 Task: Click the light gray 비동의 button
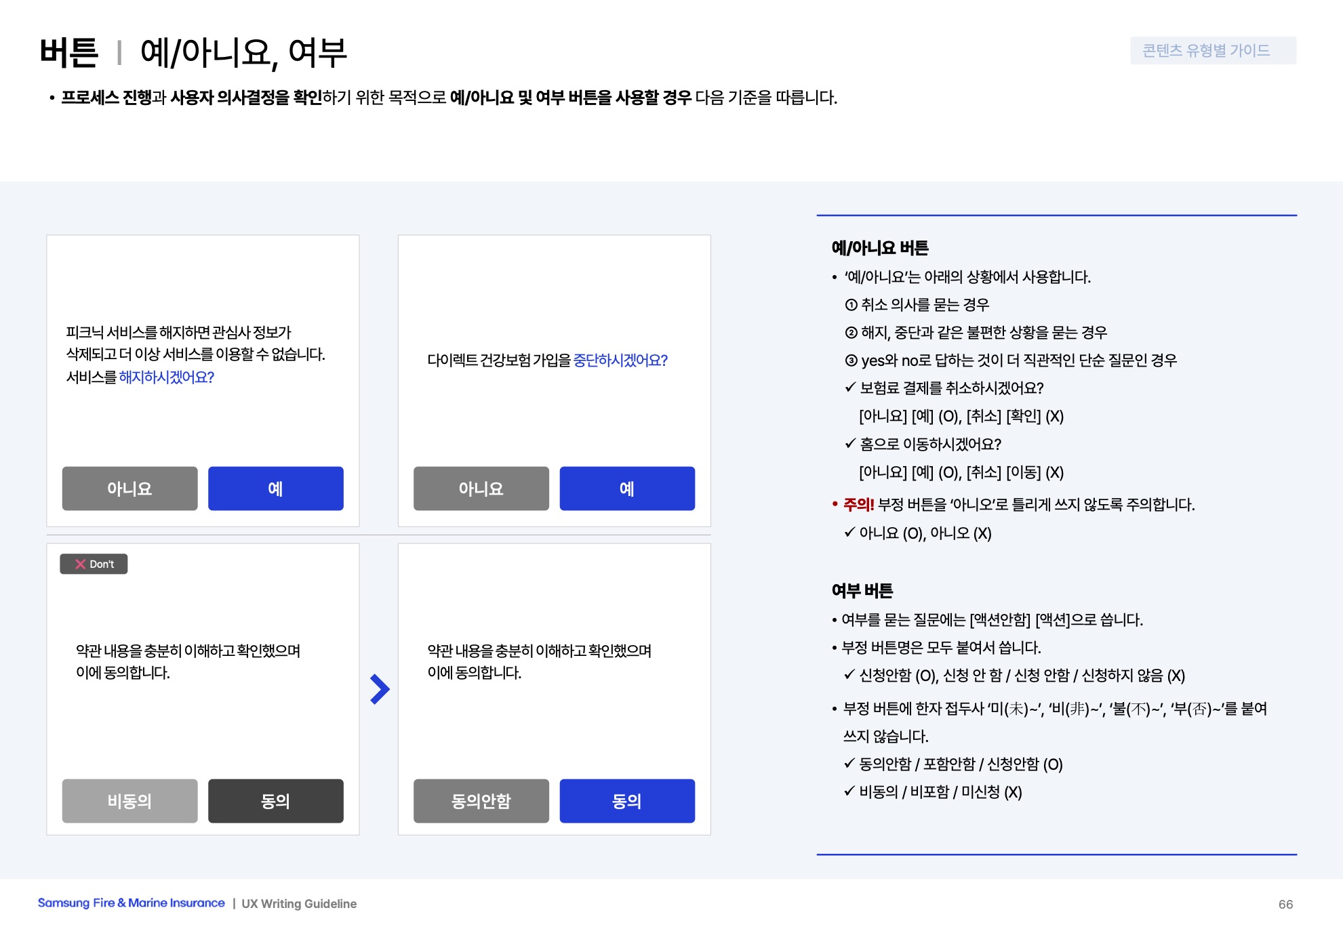click(129, 801)
